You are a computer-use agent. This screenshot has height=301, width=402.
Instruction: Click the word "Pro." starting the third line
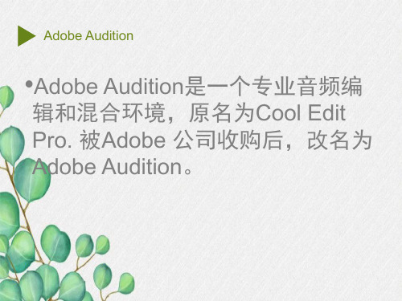(52, 140)
